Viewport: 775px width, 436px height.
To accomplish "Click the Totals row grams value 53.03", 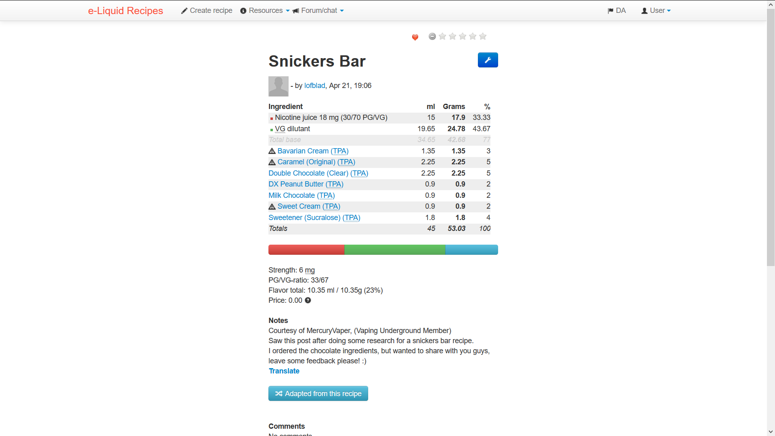I will (x=457, y=228).
